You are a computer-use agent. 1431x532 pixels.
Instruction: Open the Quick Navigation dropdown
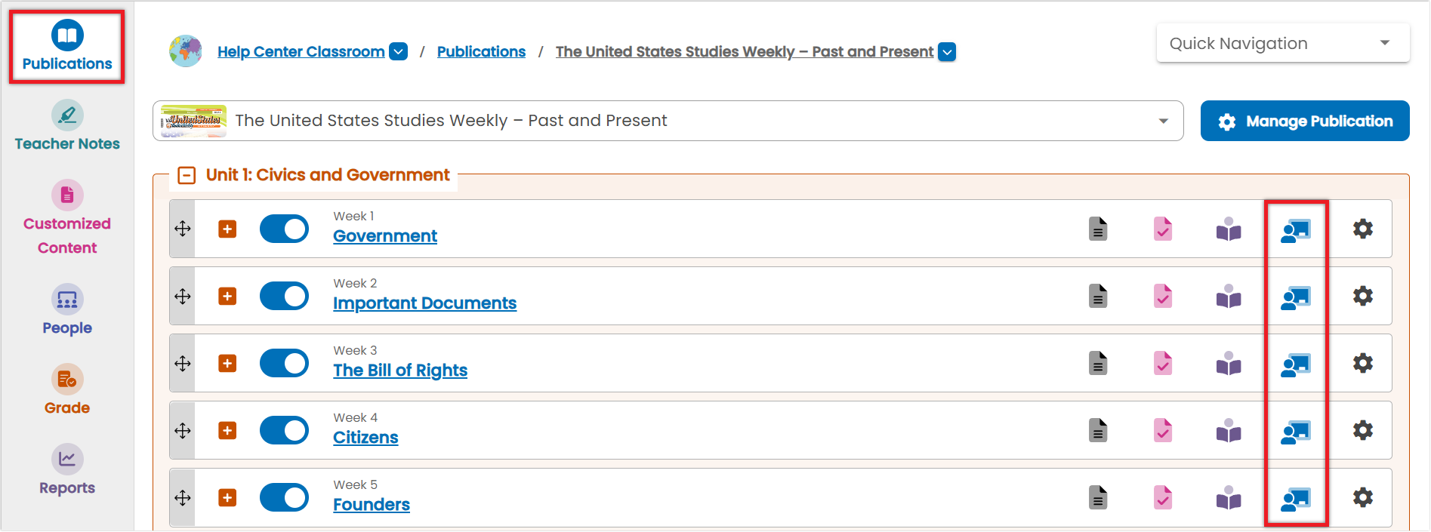(x=1282, y=43)
